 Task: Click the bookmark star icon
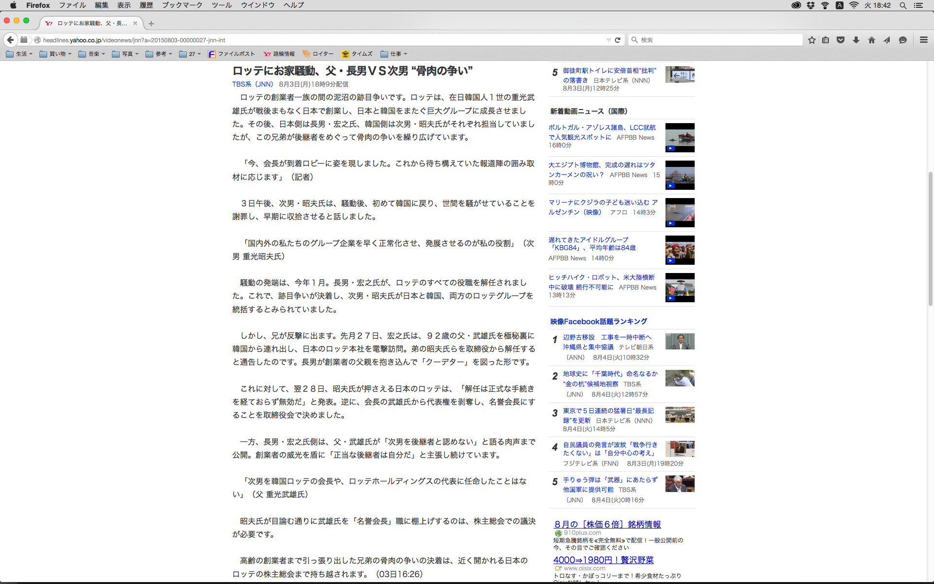[x=811, y=40]
